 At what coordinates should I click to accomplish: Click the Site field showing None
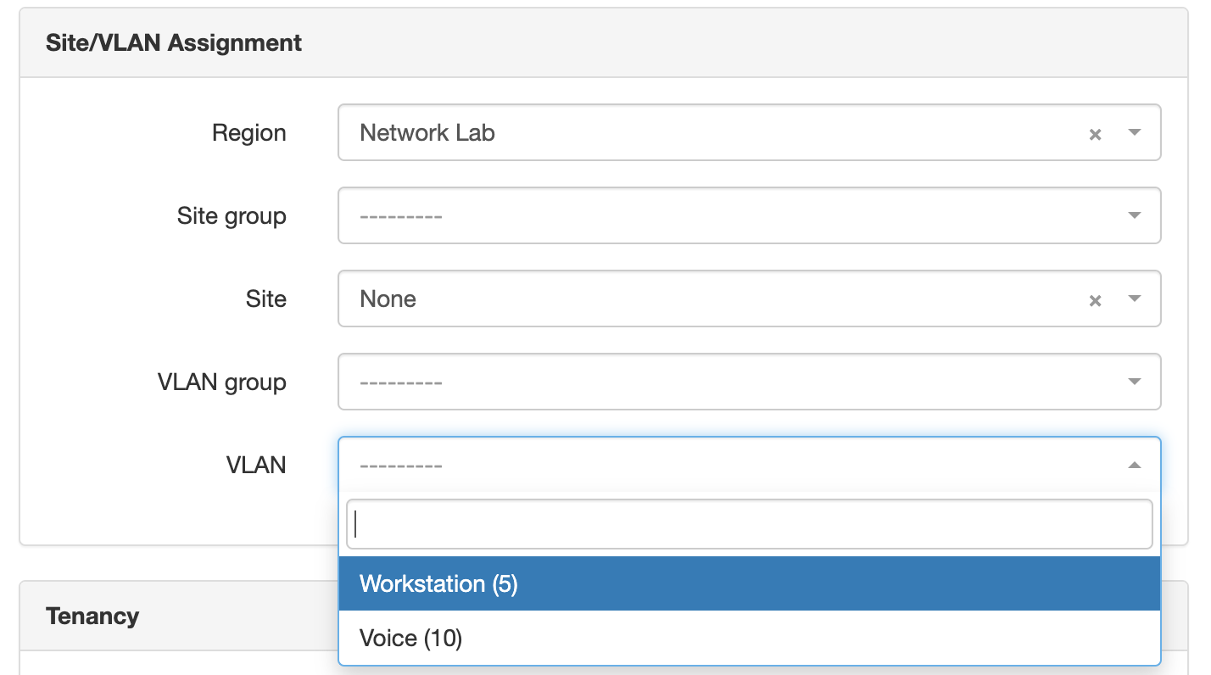coord(750,298)
